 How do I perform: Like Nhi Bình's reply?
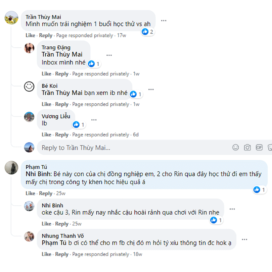[x=46, y=224]
